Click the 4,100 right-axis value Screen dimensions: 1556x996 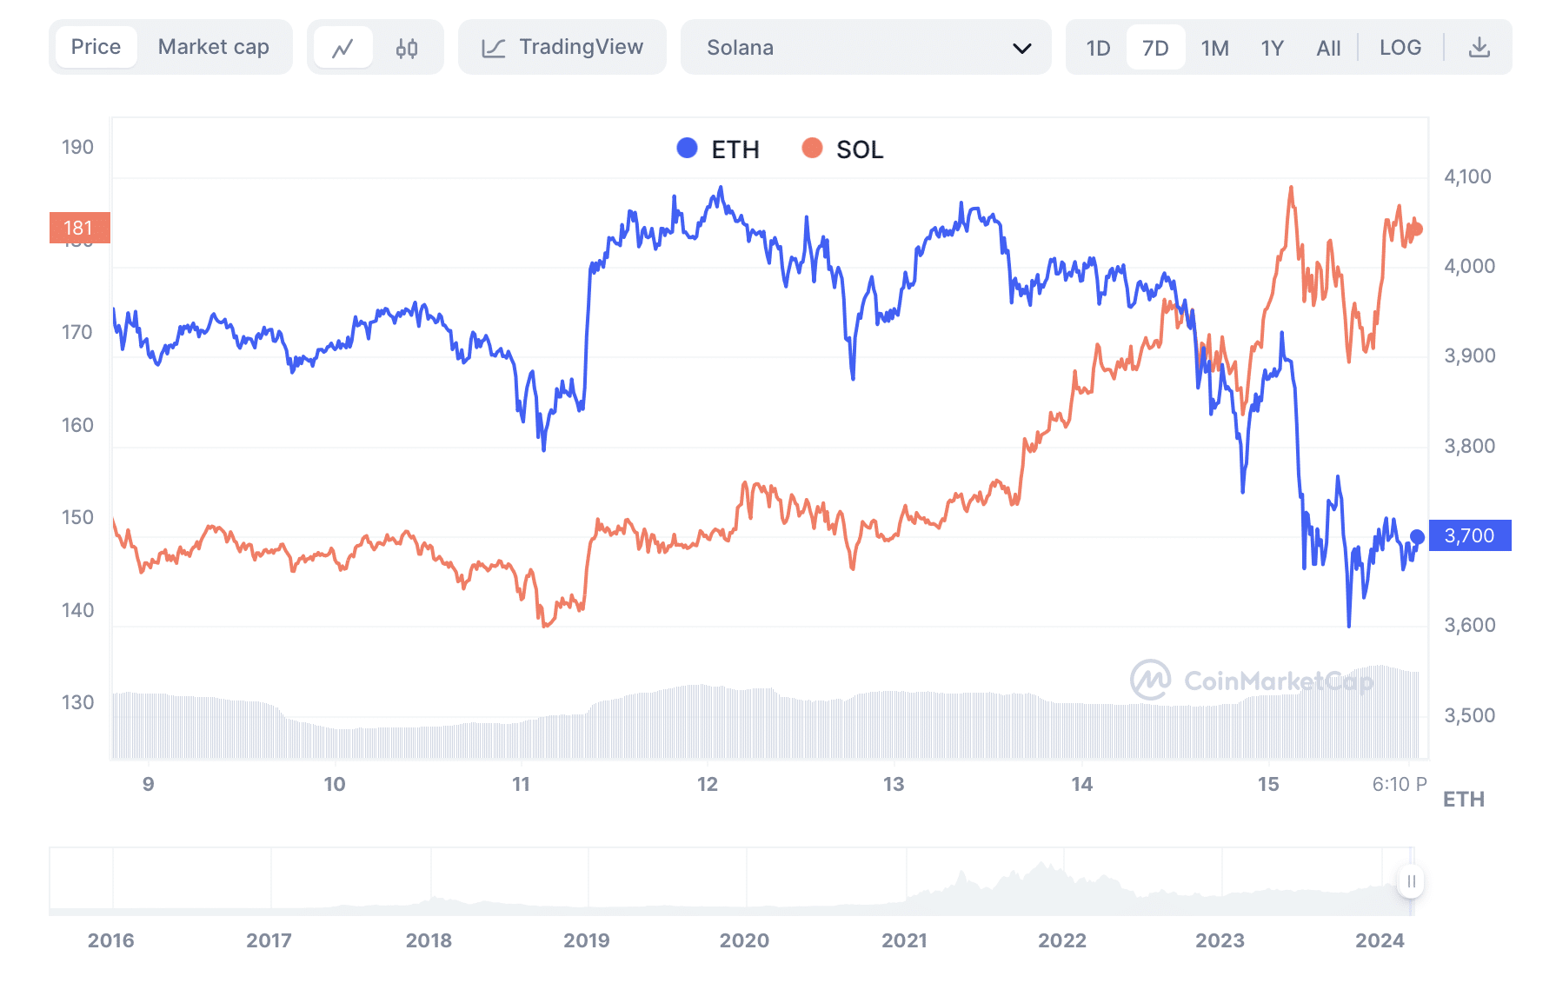coord(1467,176)
